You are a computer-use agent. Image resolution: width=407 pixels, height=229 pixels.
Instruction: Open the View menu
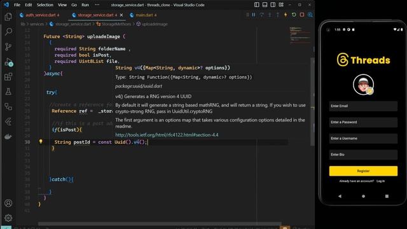pyautogui.click(x=62, y=4)
